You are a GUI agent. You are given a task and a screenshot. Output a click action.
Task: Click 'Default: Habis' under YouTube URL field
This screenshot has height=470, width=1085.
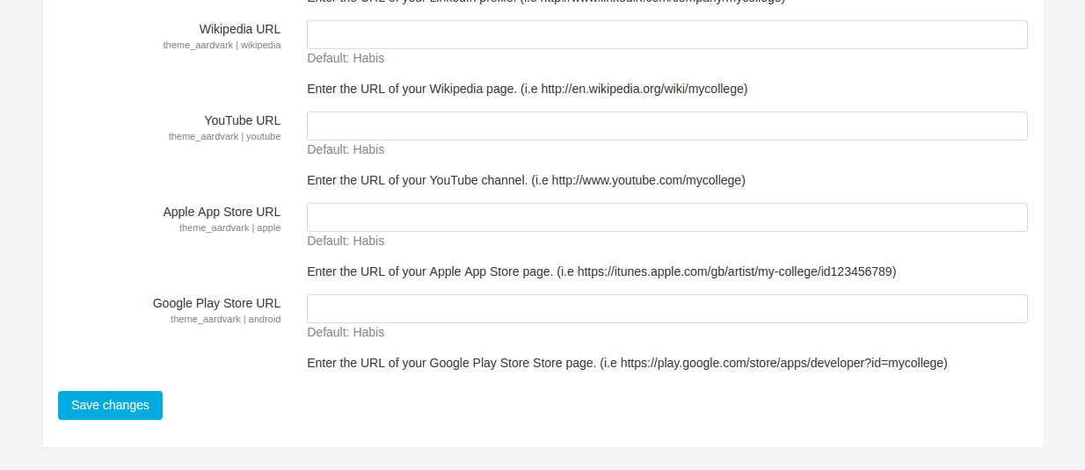click(x=346, y=149)
